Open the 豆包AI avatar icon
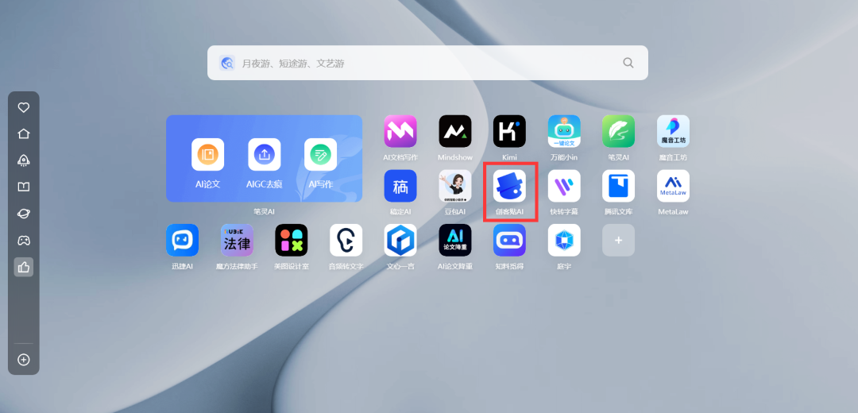 click(x=455, y=186)
